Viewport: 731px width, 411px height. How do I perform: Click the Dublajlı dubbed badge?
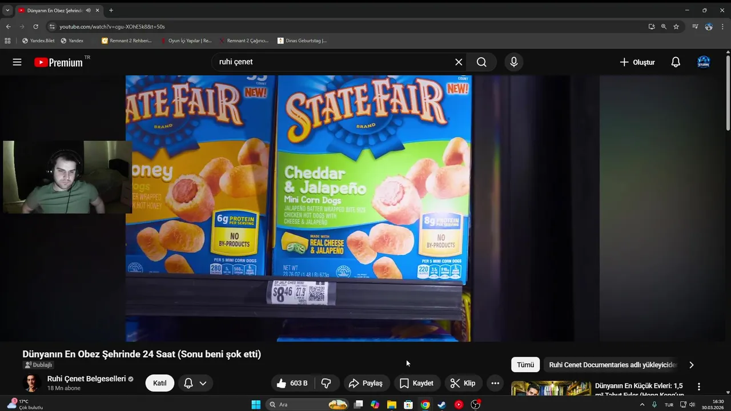pyautogui.click(x=38, y=365)
